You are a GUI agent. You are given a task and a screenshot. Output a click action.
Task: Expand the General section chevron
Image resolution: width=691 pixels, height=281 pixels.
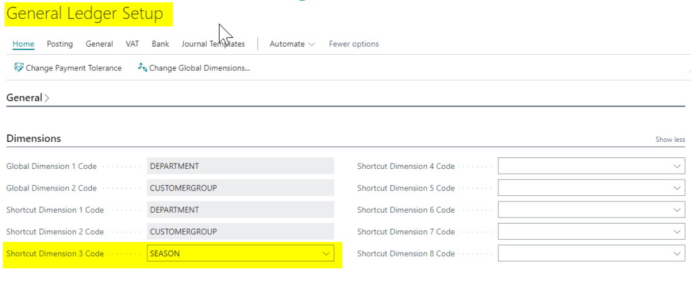pos(47,98)
